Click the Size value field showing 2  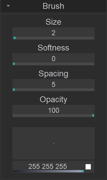53,32
